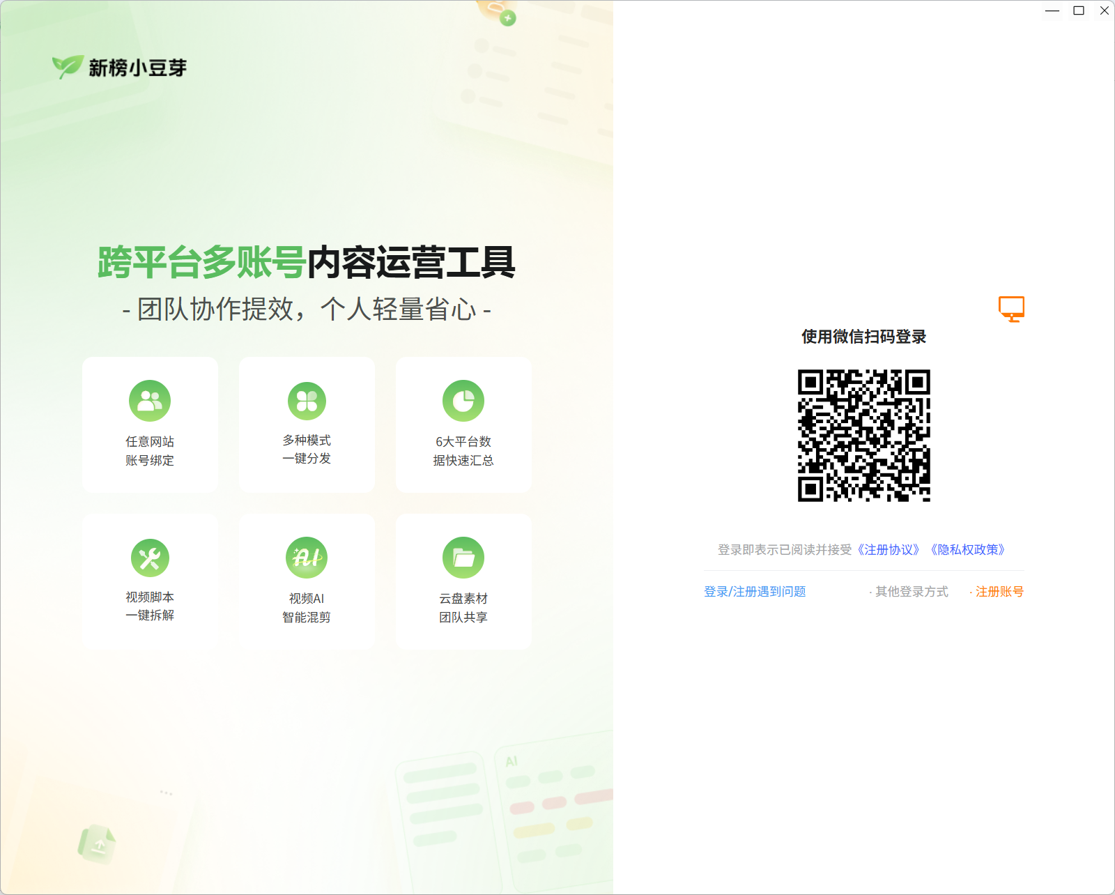Click the folder icon for 云盘素材团队共享
Viewport: 1115px width, 895px height.
[463, 557]
